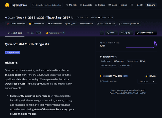Screen dimensions: 162x118
Task: Click the Follow Qwen button
Action: pyautogui.click(x=98, y=18)
